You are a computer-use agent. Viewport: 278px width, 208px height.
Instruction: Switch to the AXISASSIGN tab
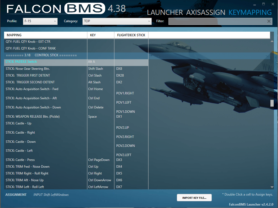point(206,12)
